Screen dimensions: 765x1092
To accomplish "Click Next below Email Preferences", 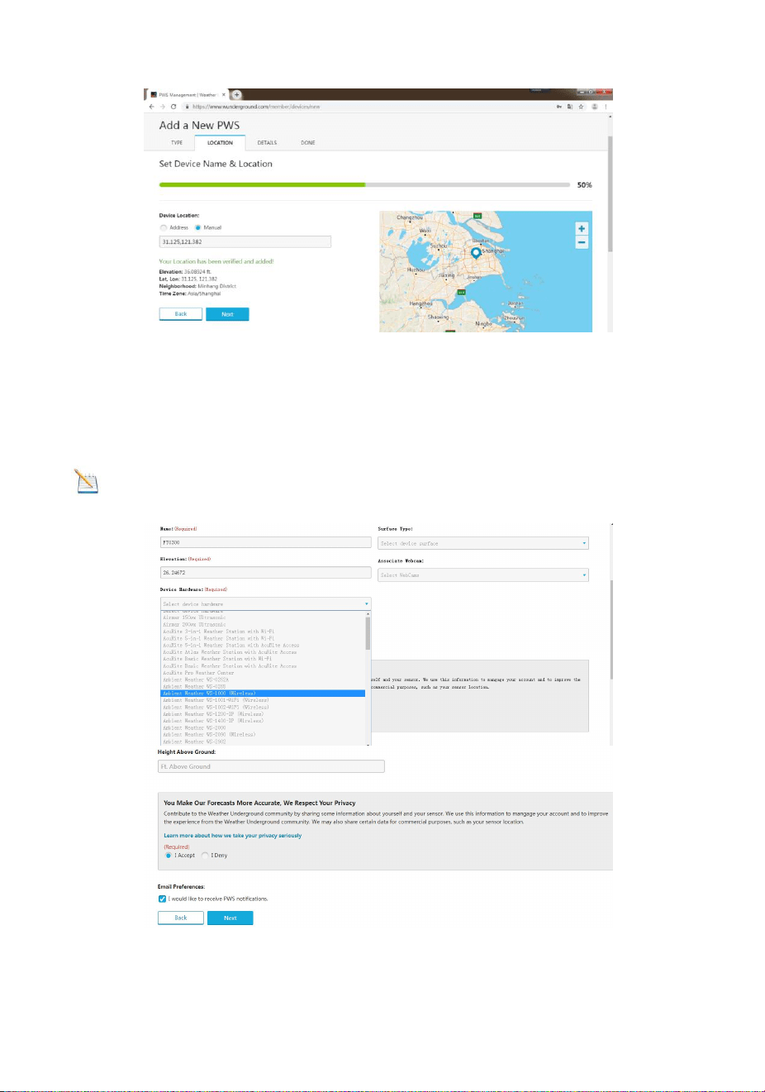I will pyautogui.click(x=230, y=918).
